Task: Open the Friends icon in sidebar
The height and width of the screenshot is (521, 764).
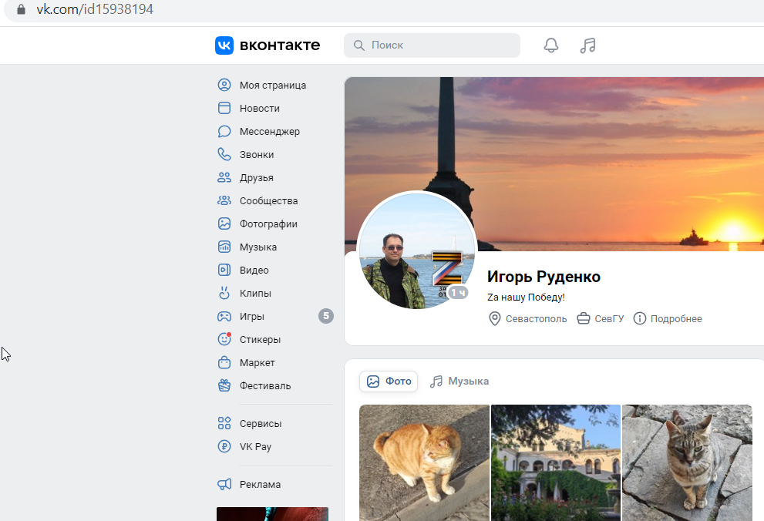Action: 224,178
